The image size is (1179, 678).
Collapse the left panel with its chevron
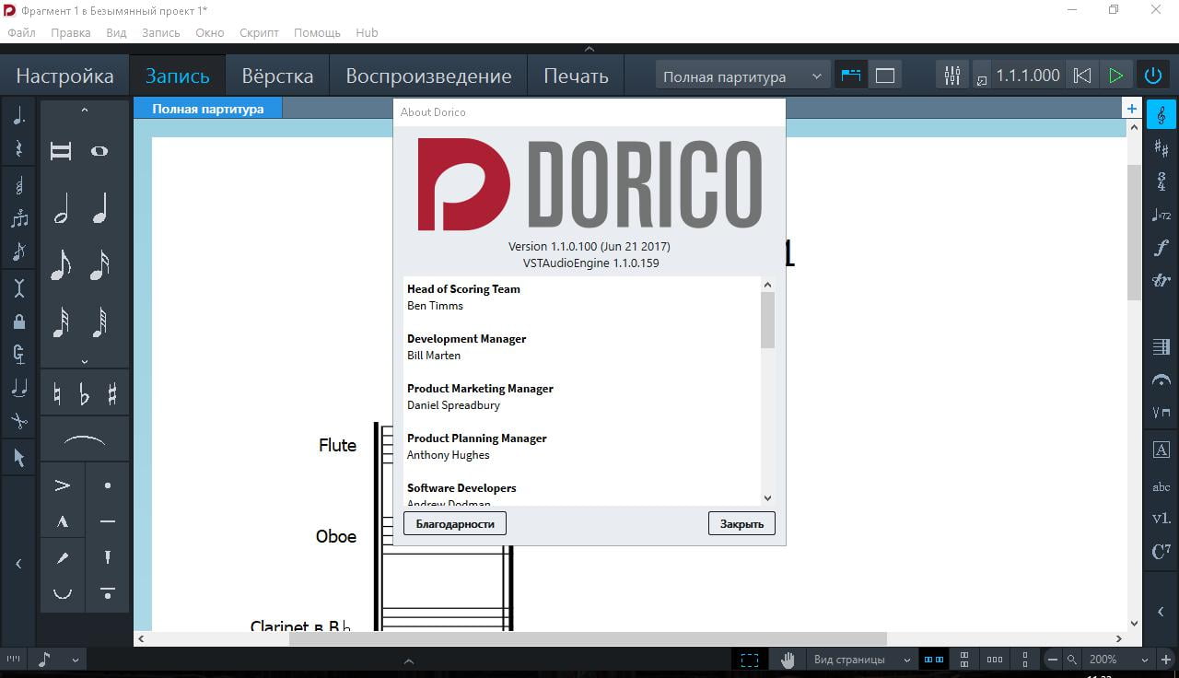18,564
